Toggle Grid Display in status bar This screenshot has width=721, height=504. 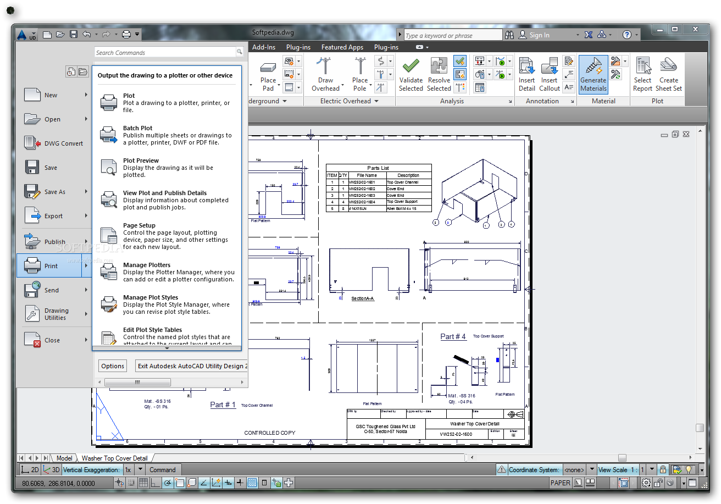(143, 483)
